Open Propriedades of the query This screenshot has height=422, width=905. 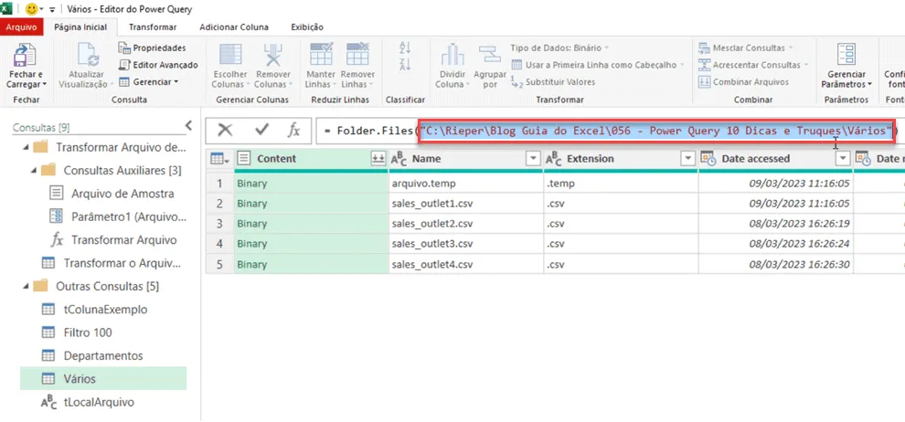[153, 47]
